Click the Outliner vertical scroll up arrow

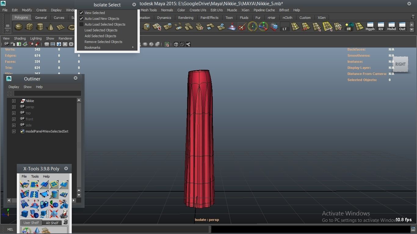point(79,100)
